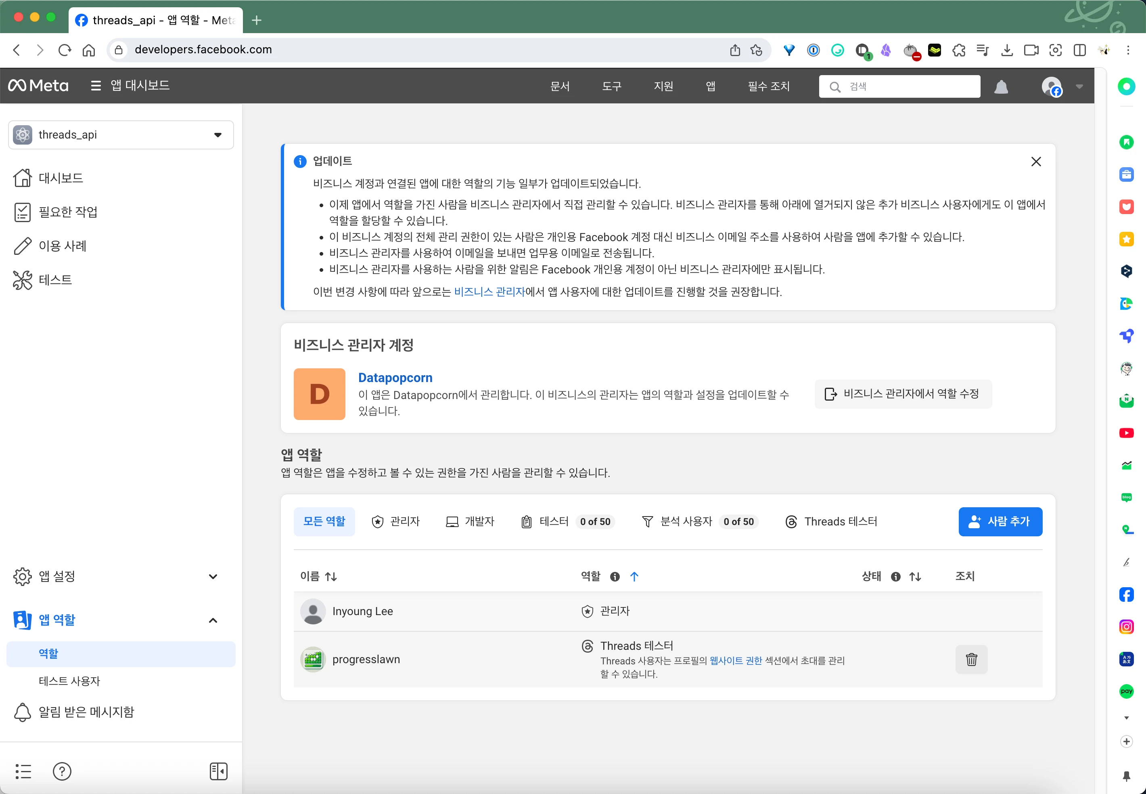Open Instagram in the right sidebar panel
Image resolution: width=1146 pixels, height=794 pixels.
[1126, 626]
